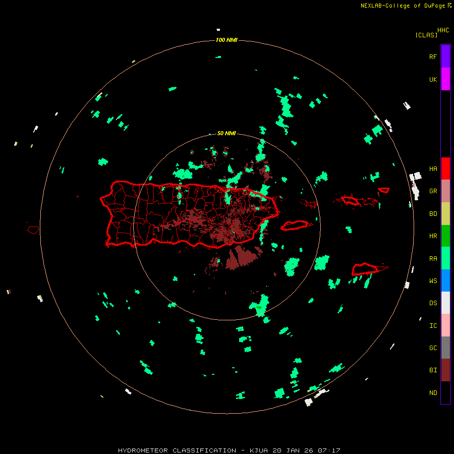The height and width of the screenshot is (454, 454).
Task: Click the HA legend label
Action: 433,169
